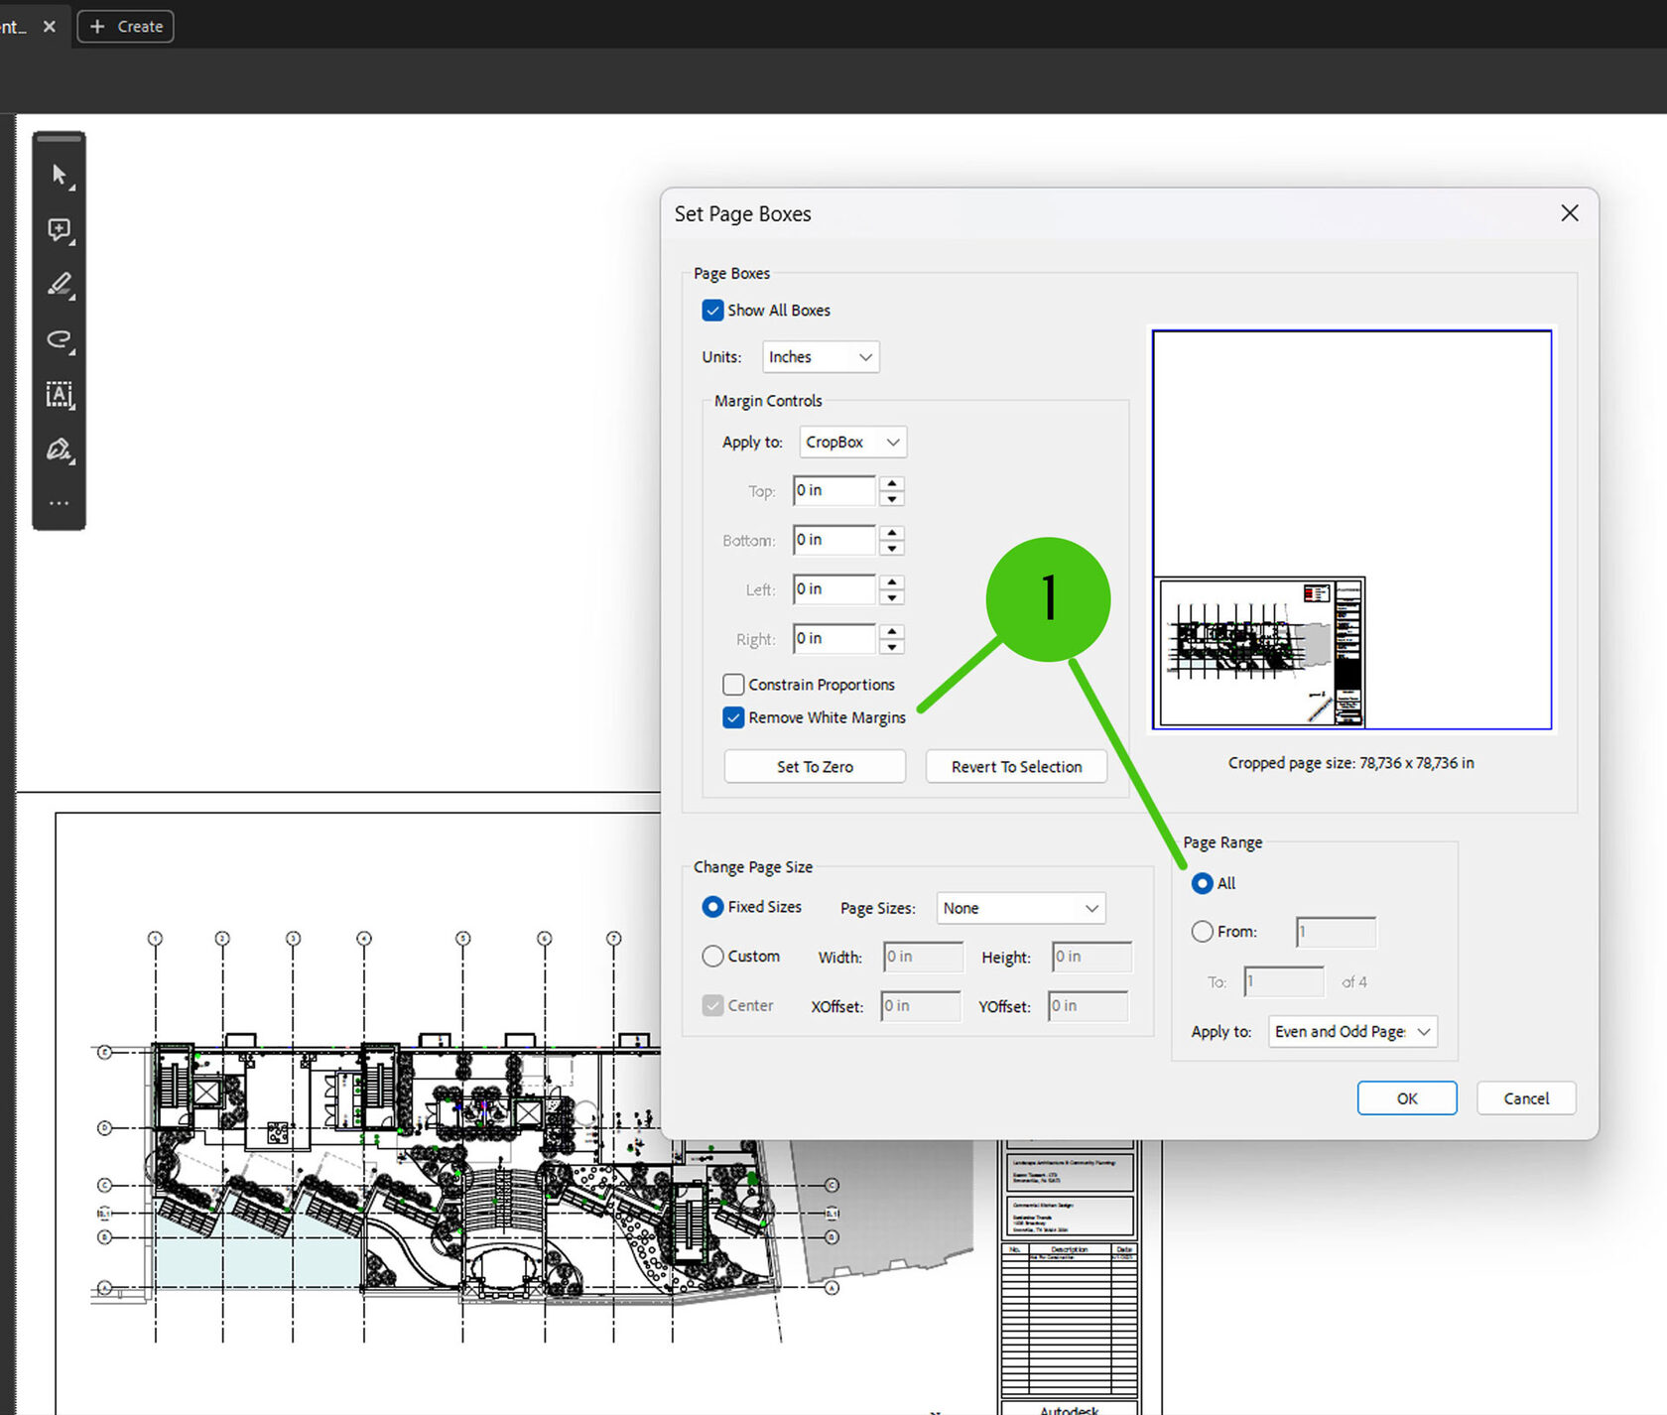Expand Even and Odd Pages dropdown
The image size is (1667, 1415).
(x=1351, y=1032)
